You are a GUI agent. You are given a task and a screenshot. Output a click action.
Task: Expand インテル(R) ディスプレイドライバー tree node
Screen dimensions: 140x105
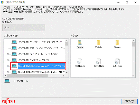8,60
